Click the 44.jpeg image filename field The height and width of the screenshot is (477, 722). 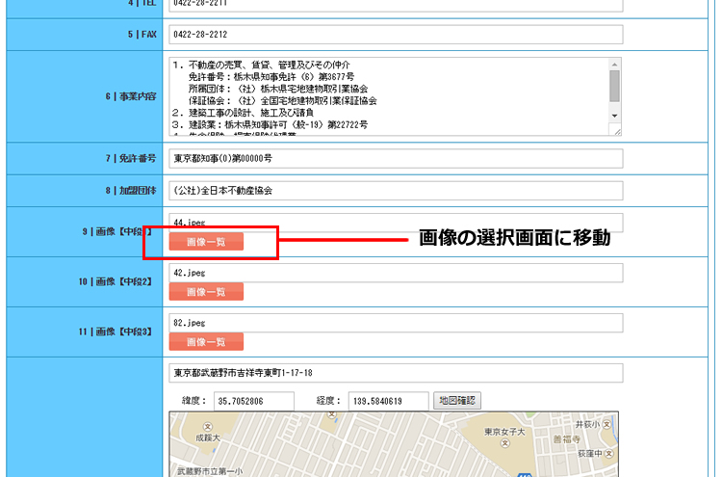pyautogui.click(x=395, y=222)
